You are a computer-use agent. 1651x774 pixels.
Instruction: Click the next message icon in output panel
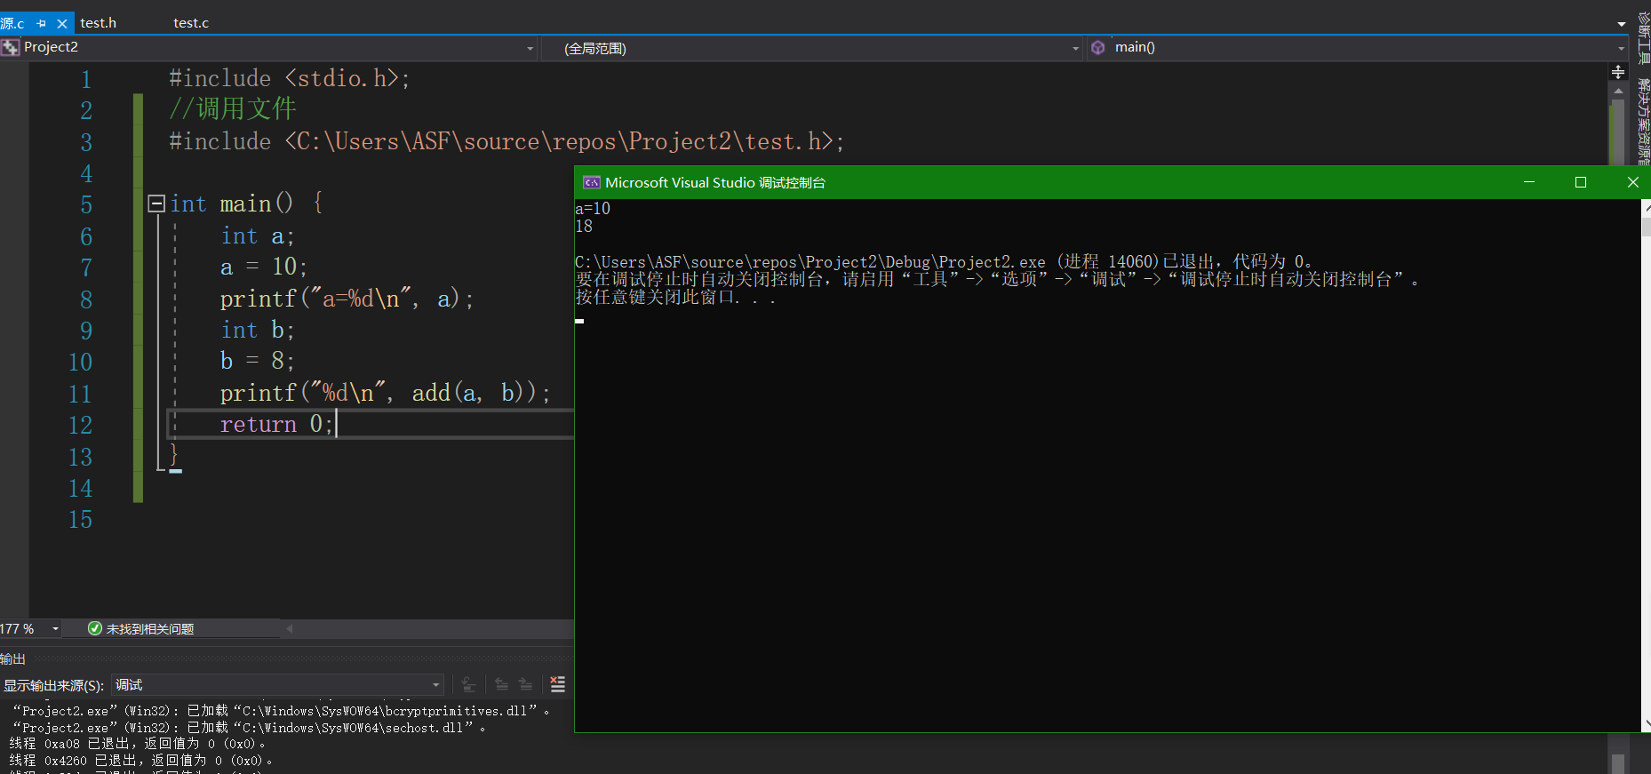click(525, 684)
